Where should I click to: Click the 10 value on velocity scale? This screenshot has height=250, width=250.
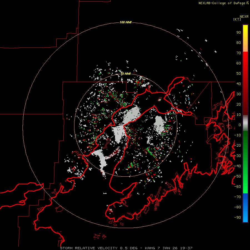(x=239, y=115)
